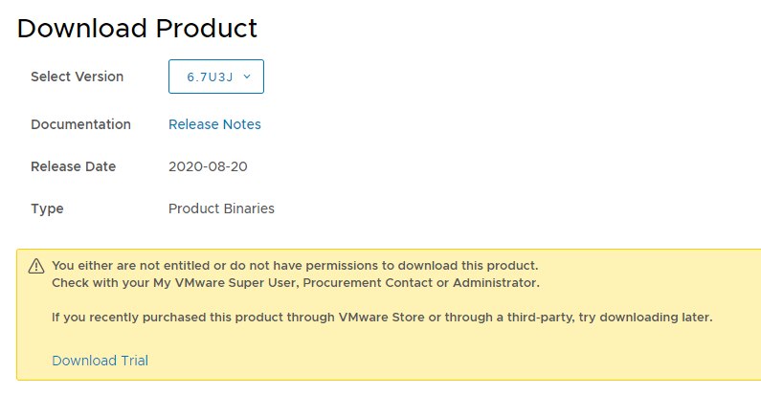Viewport: 761px width, 395px height.
Task: Open the Release Notes link
Action: (x=214, y=124)
